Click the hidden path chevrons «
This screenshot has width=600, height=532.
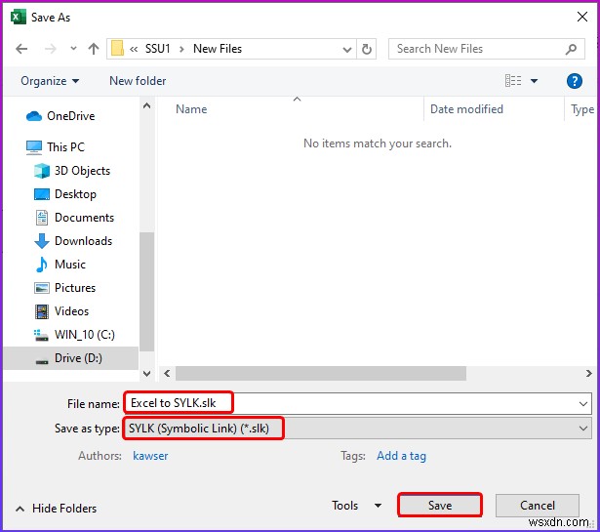(x=133, y=49)
